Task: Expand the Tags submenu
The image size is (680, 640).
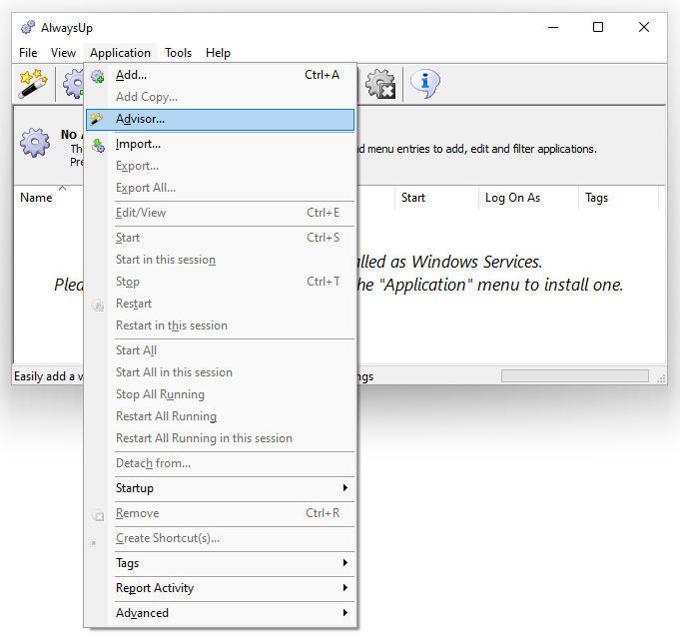Action: pos(221,563)
